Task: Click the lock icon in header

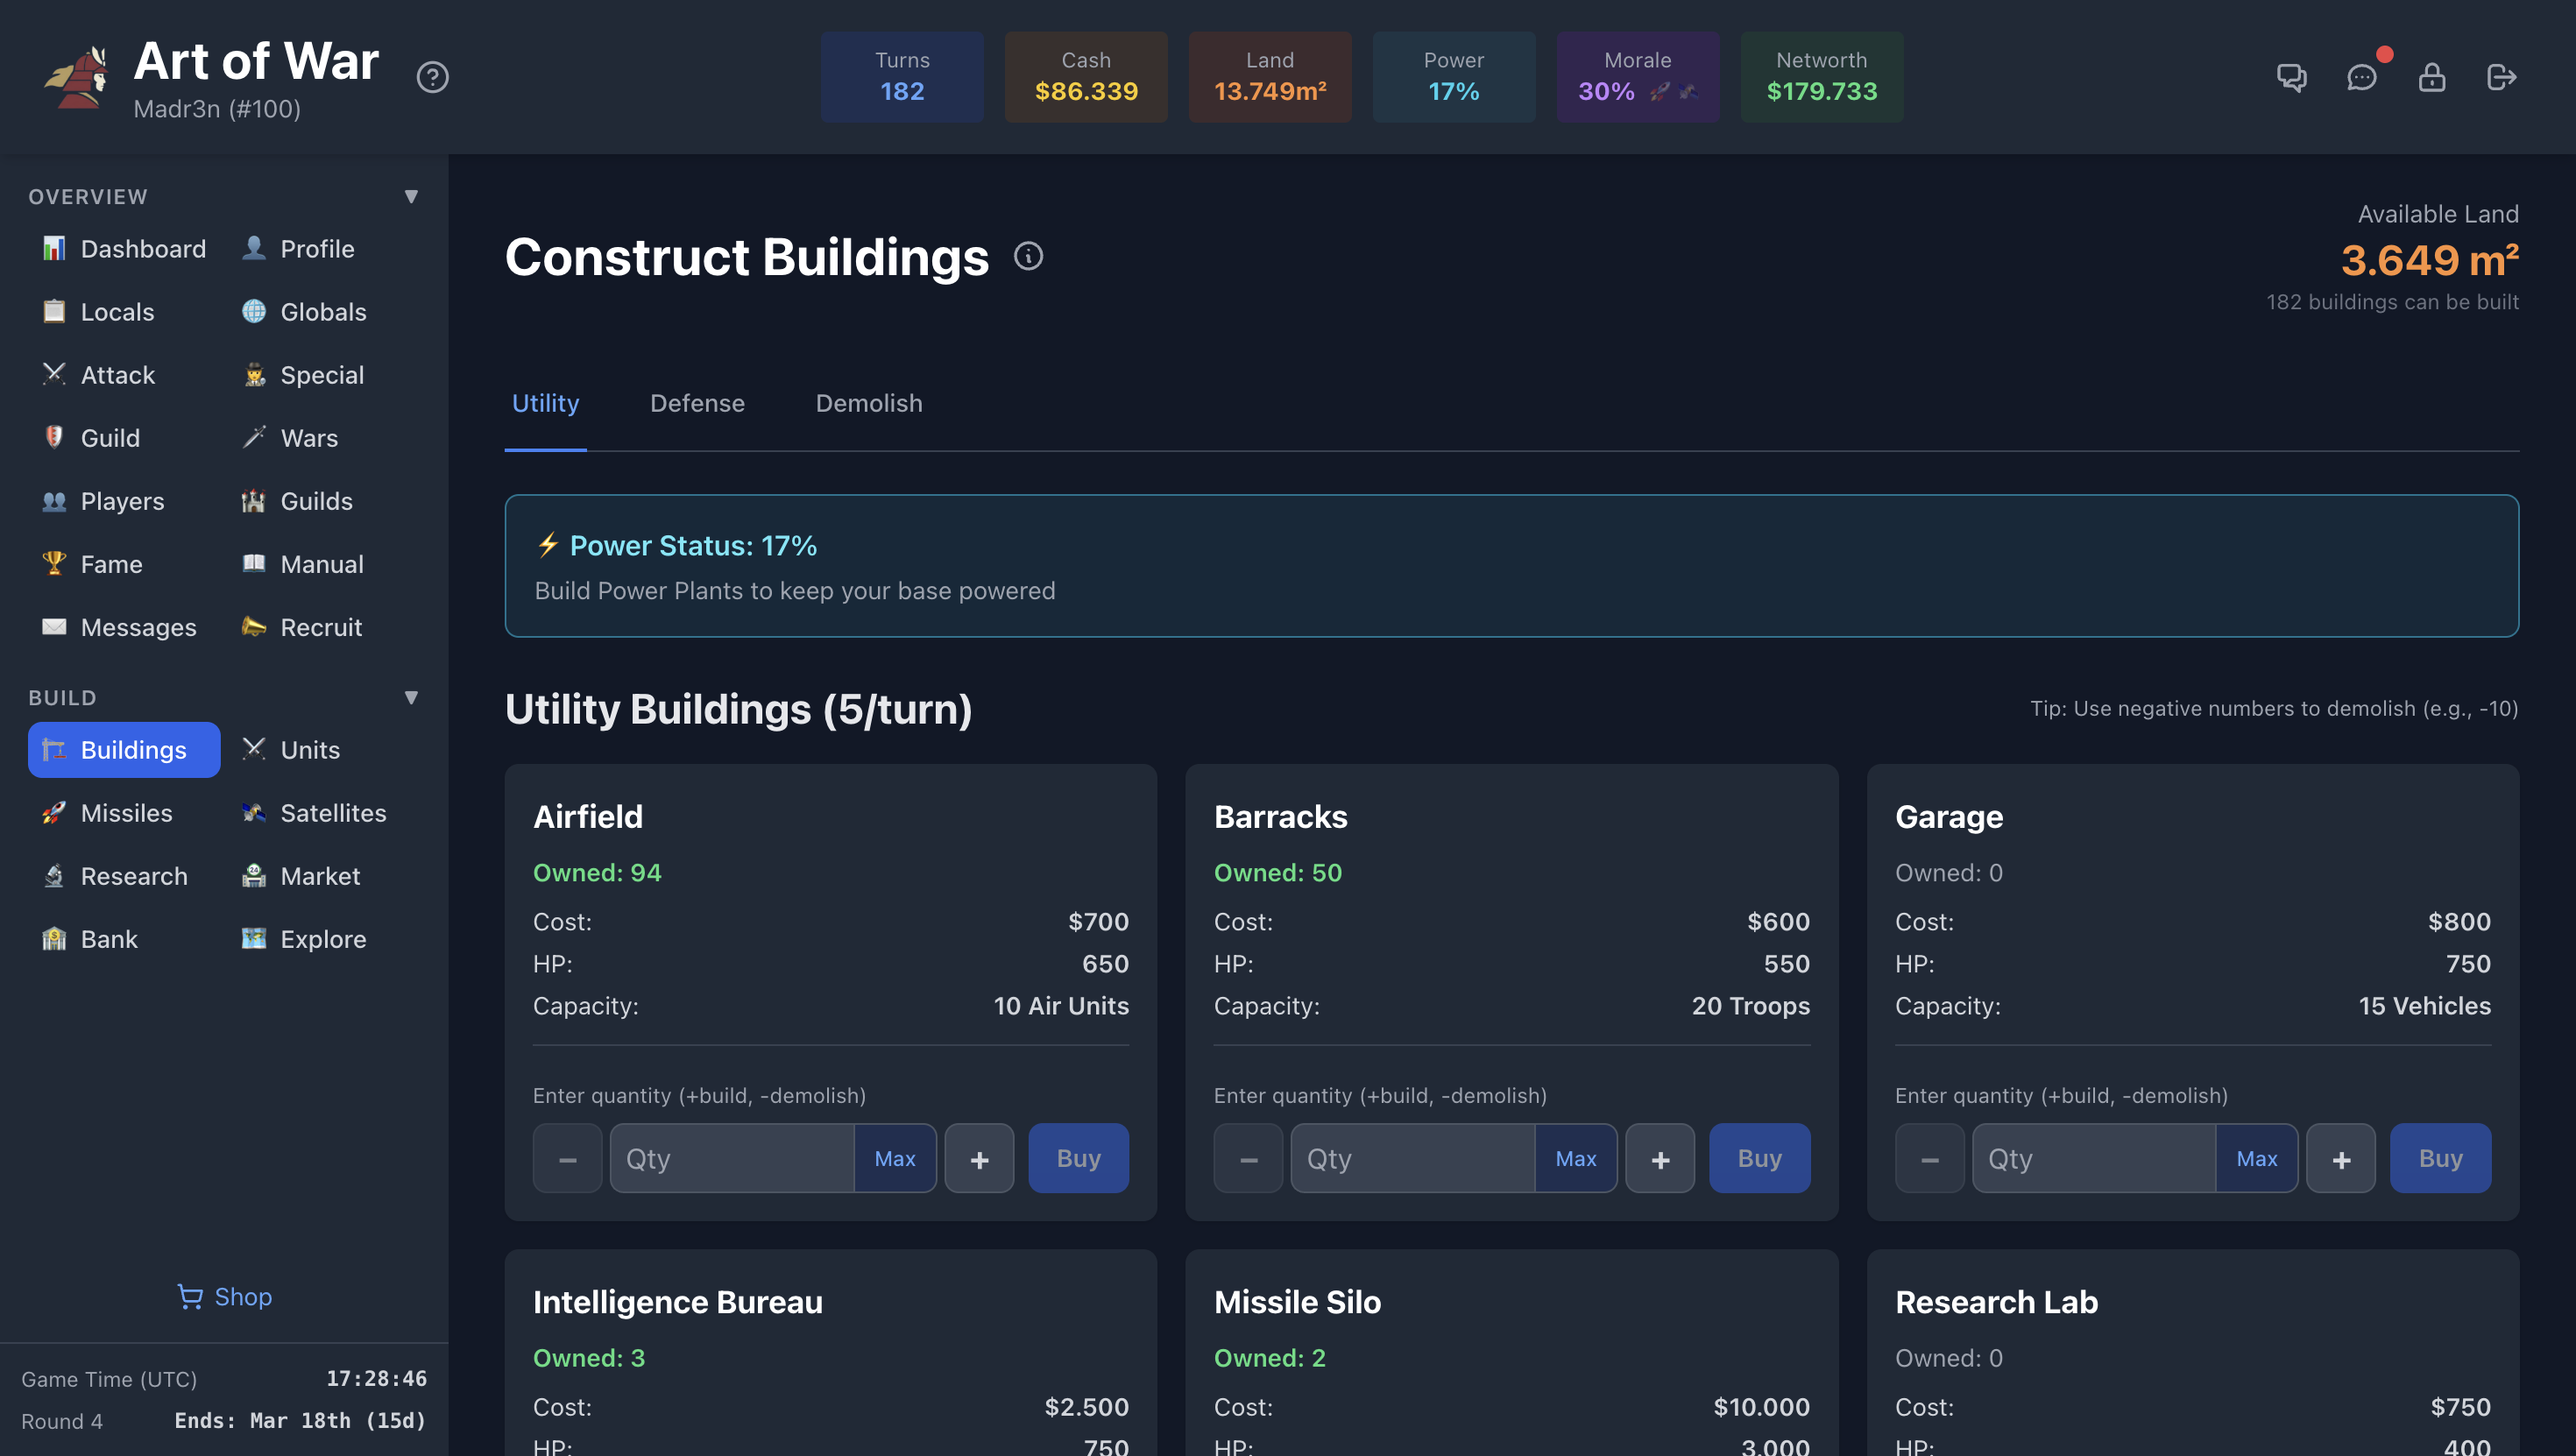Action: coord(2432,77)
